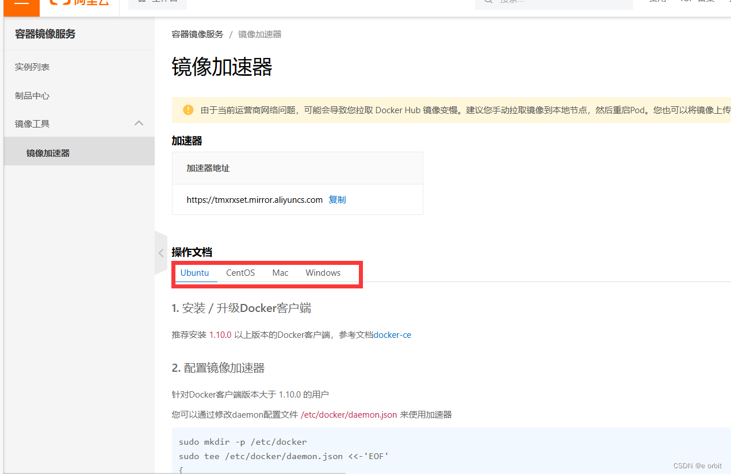Click the tmxrxset.mirror.aliyuncs.com address text
The image size is (731, 474).
coord(255,200)
